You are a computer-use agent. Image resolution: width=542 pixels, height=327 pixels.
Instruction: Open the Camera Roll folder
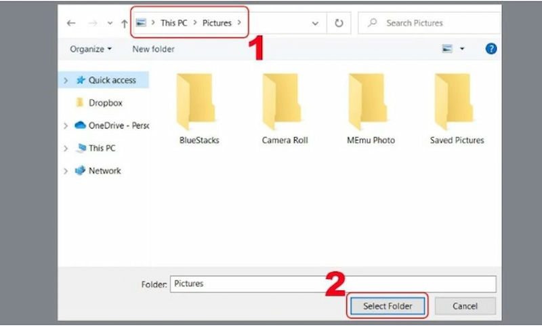click(285, 109)
